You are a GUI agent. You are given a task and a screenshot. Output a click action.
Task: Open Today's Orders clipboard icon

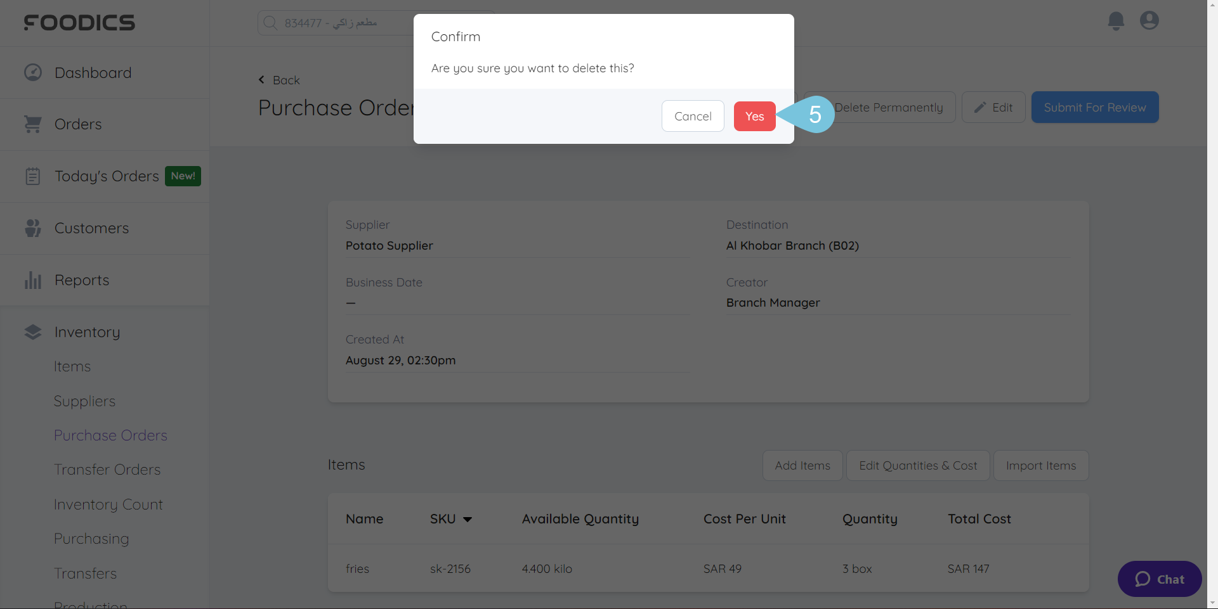pos(32,176)
